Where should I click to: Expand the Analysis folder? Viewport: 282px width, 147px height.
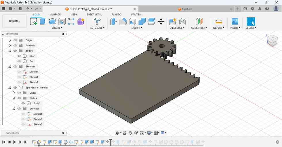(10, 46)
